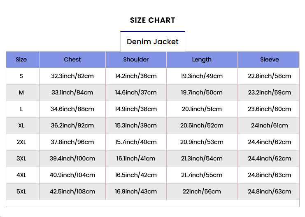The image size is (305, 217).
Task: Select the 4XL size row label
Action: pyautogui.click(x=21, y=175)
